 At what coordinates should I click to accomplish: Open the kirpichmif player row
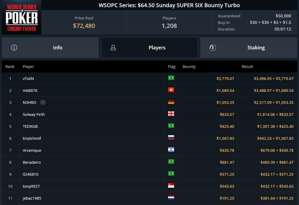point(149,138)
